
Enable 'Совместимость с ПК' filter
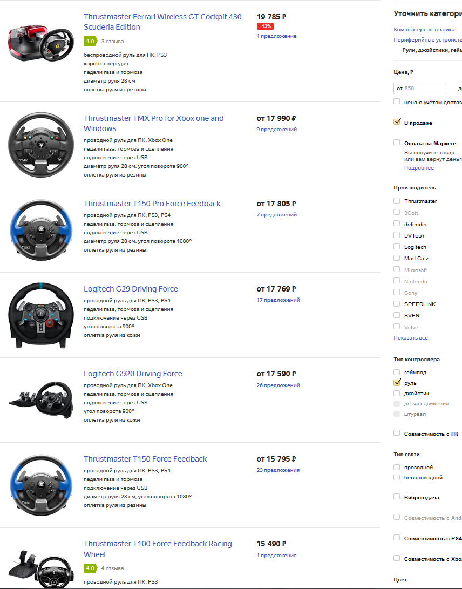397,433
